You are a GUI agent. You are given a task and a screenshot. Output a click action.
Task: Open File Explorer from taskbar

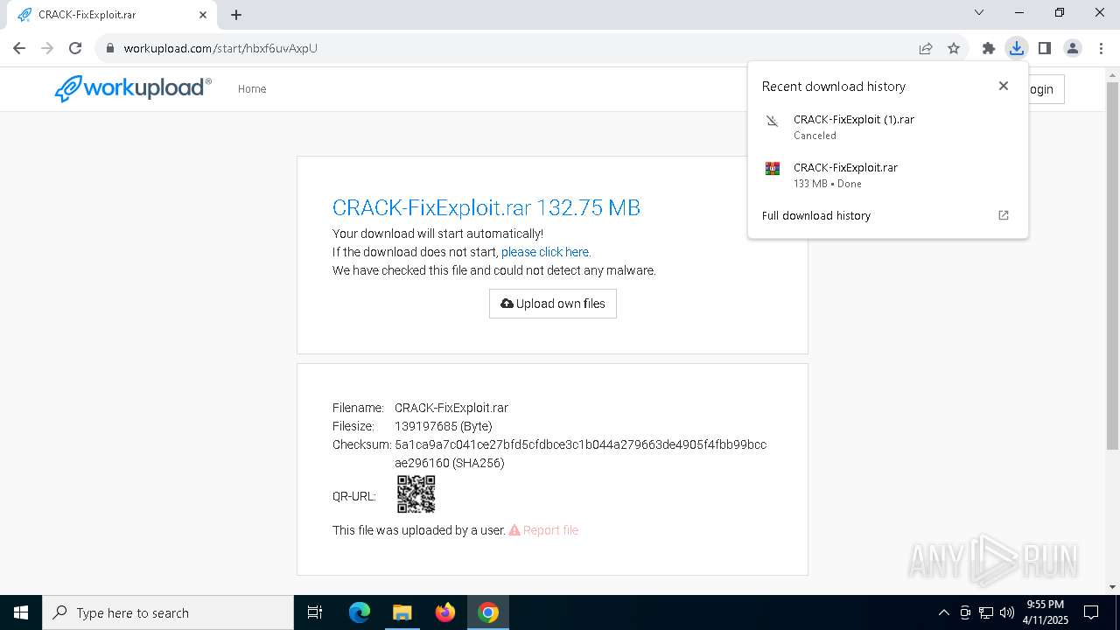pyautogui.click(x=402, y=612)
